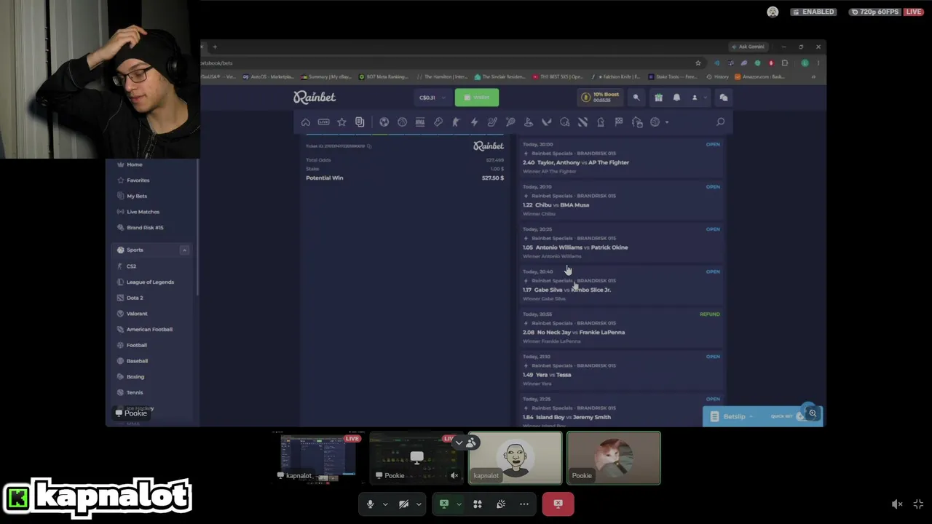Open the Island Boy vs Jeremy Smith bet
This screenshot has height=524, width=932.
(x=621, y=412)
